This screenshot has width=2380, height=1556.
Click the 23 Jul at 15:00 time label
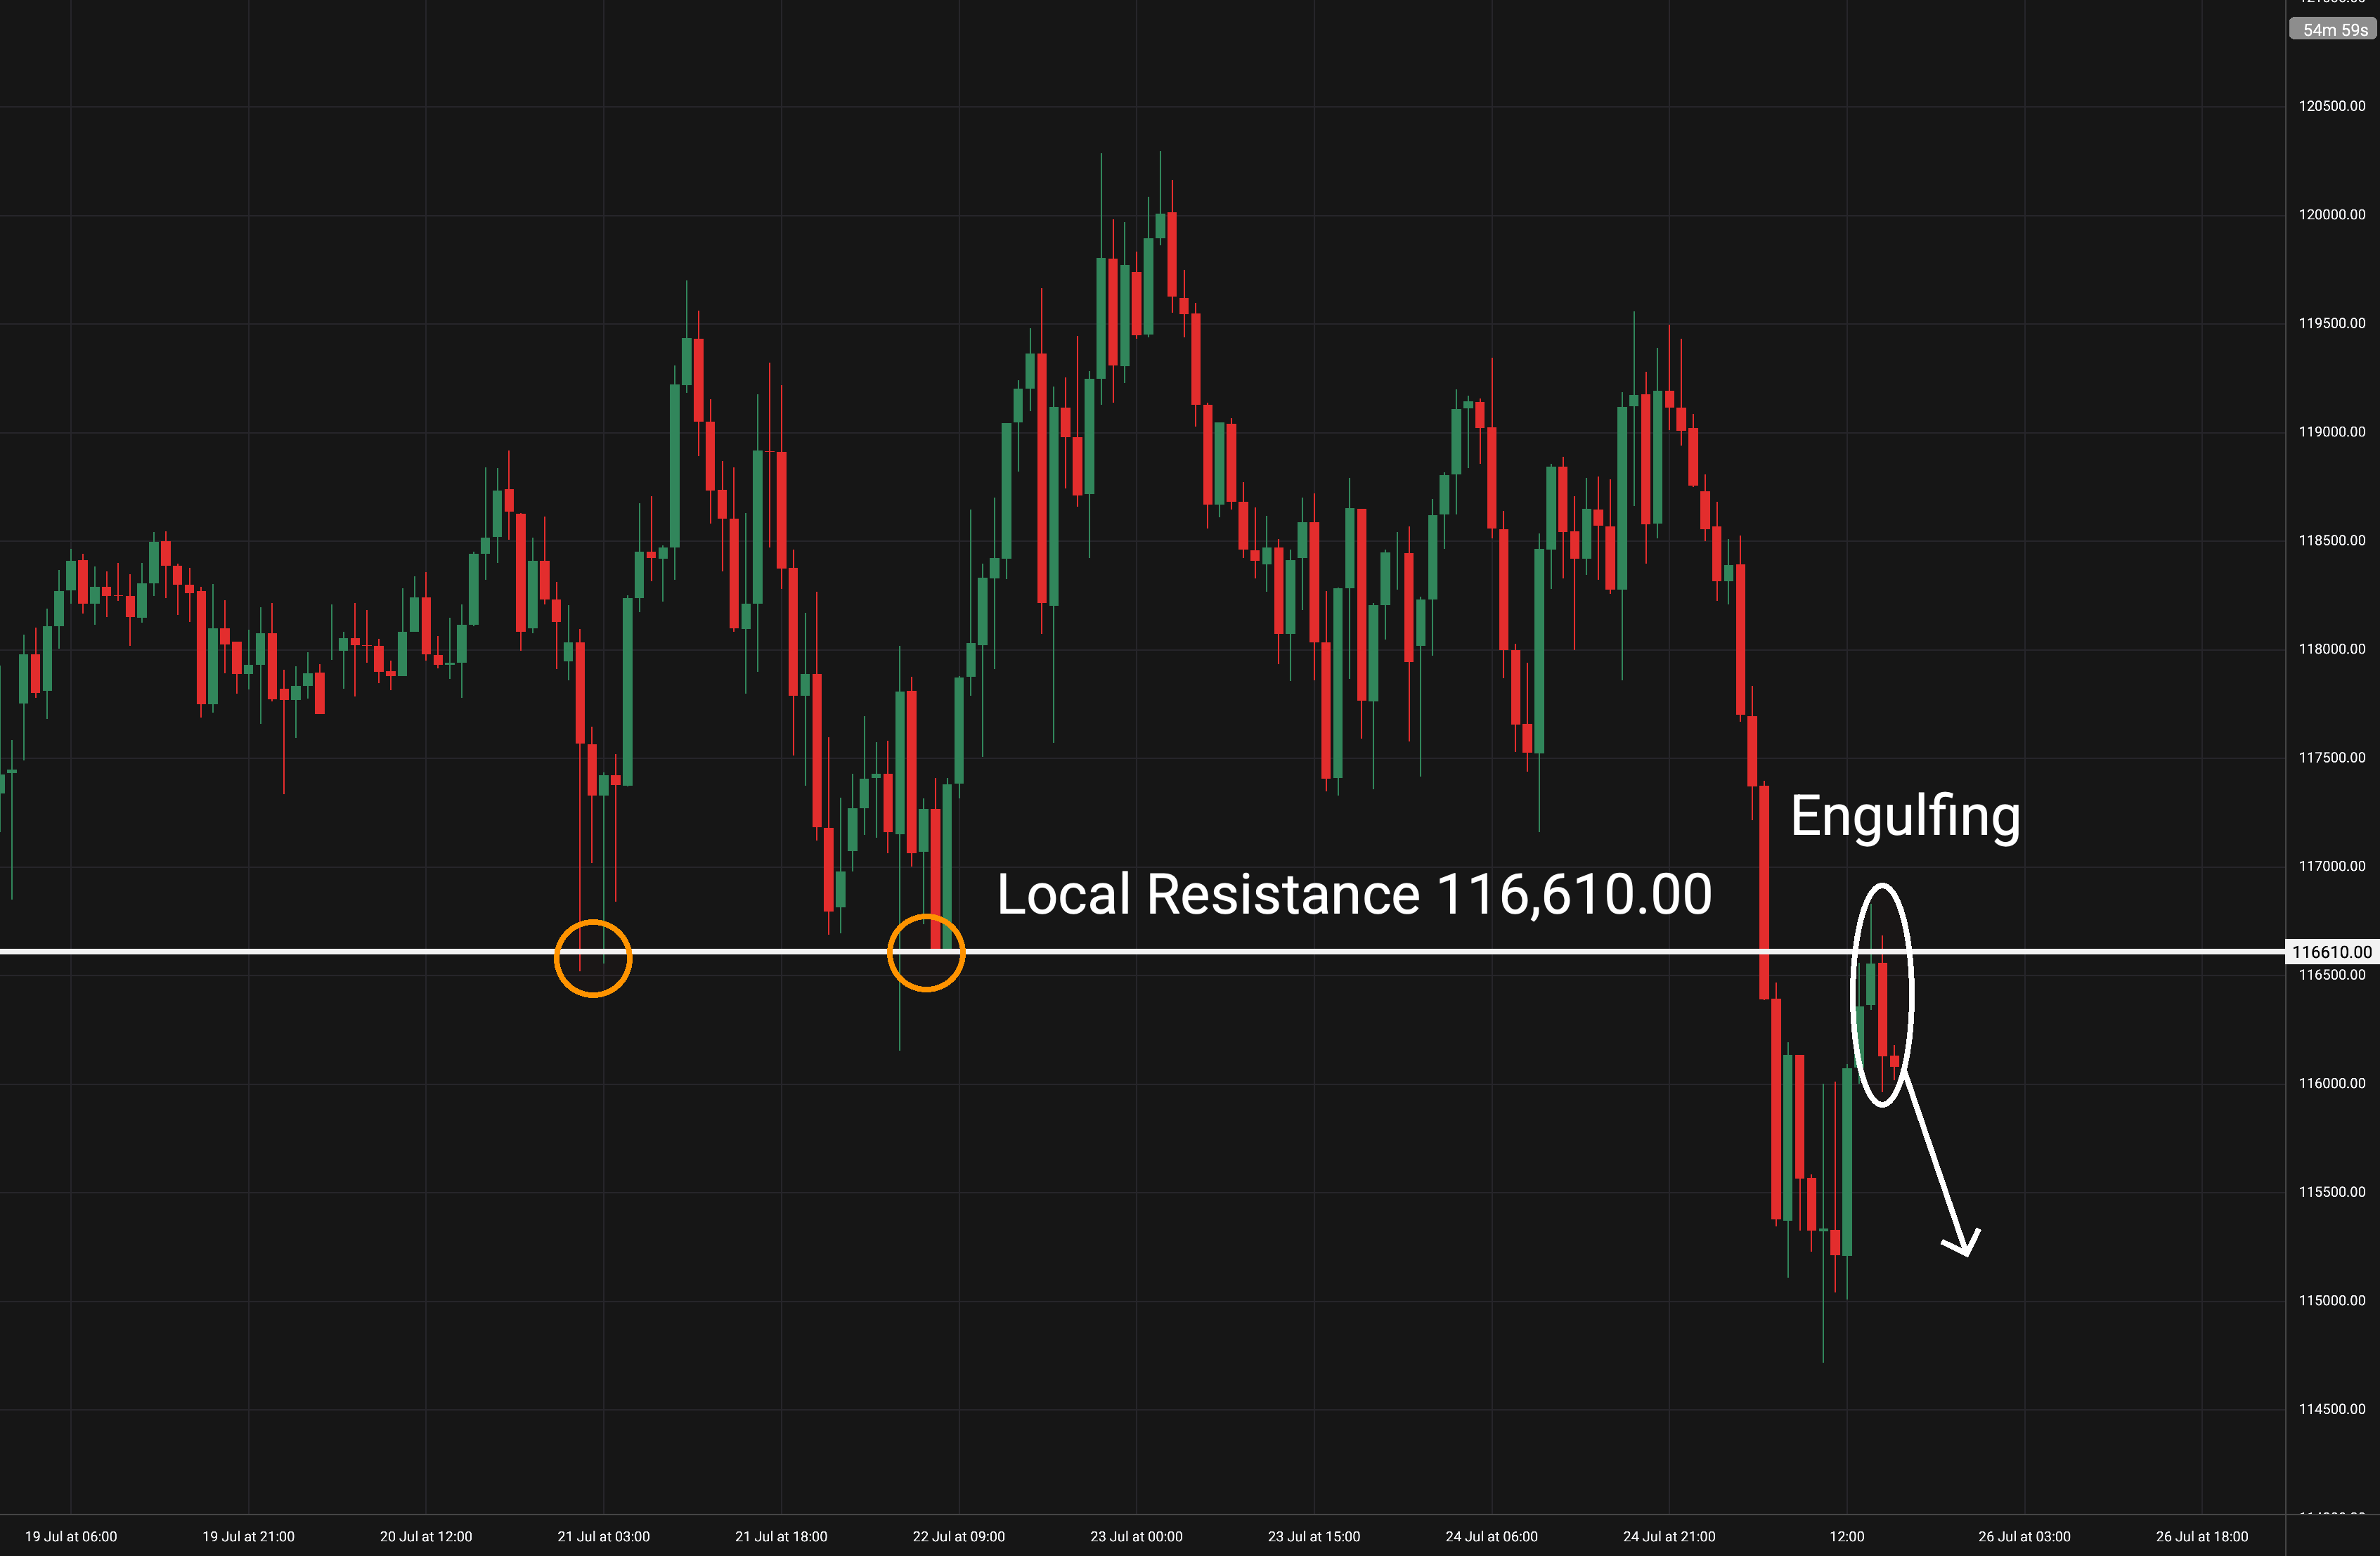[x=1314, y=1537]
